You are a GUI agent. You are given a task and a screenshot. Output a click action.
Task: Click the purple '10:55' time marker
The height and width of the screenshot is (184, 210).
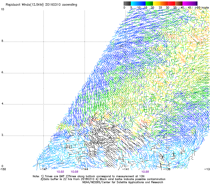click(60, 172)
